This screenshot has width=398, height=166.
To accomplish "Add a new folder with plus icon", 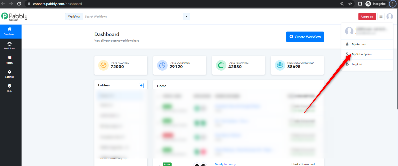I will pos(141,86).
